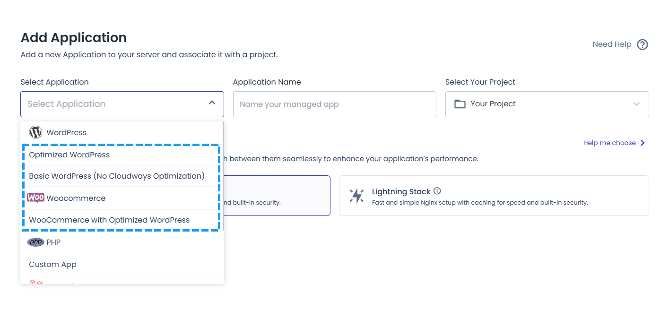This screenshot has height=310, width=660.
Task: Click the WooCommerce logo icon
Action: pyautogui.click(x=35, y=198)
